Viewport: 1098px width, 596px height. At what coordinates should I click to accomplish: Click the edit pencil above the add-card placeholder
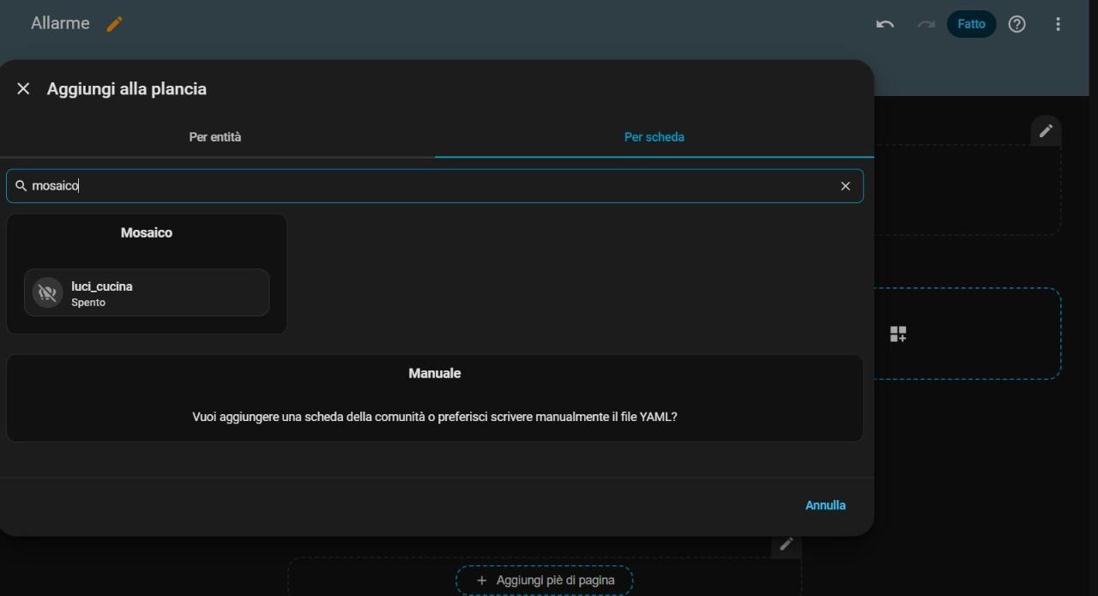pos(1046,131)
